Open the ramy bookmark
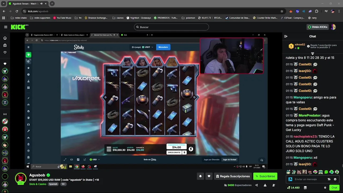 312,18
